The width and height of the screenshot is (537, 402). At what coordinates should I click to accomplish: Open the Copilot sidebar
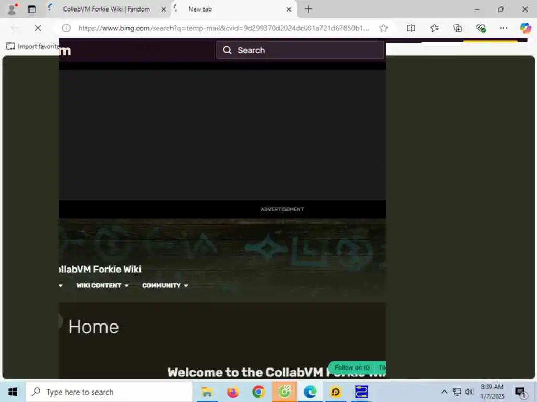pyautogui.click(x=525, y=28)
